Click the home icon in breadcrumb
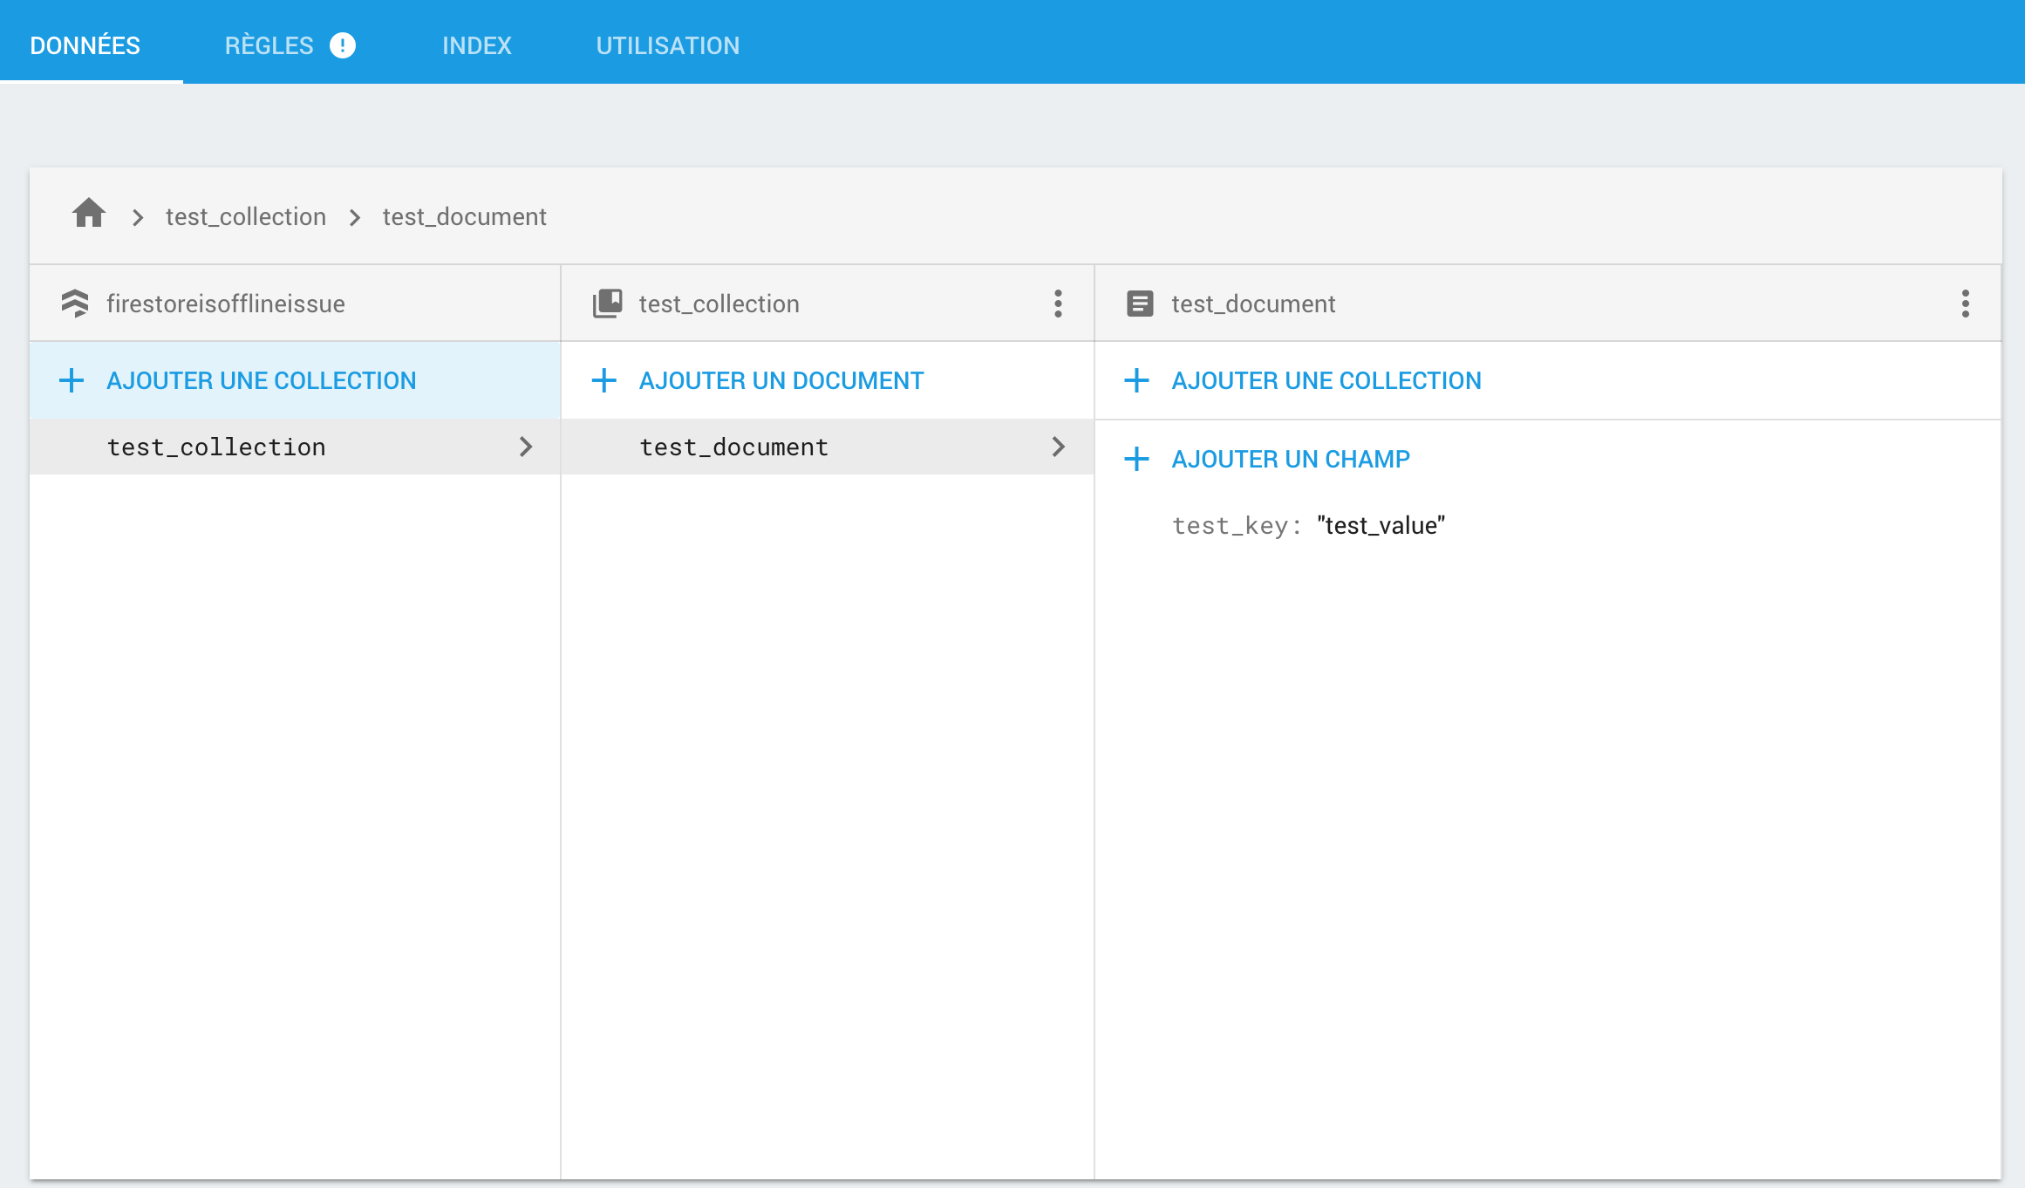Screen dimensions: 2025x1188 (x=89, y=214)
